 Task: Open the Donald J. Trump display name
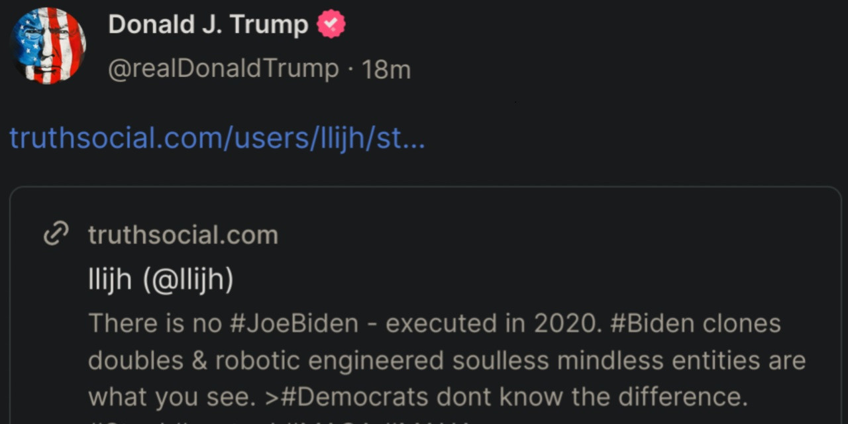208,25
